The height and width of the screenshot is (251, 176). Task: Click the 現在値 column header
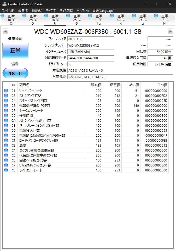click(x=93, y=85)
